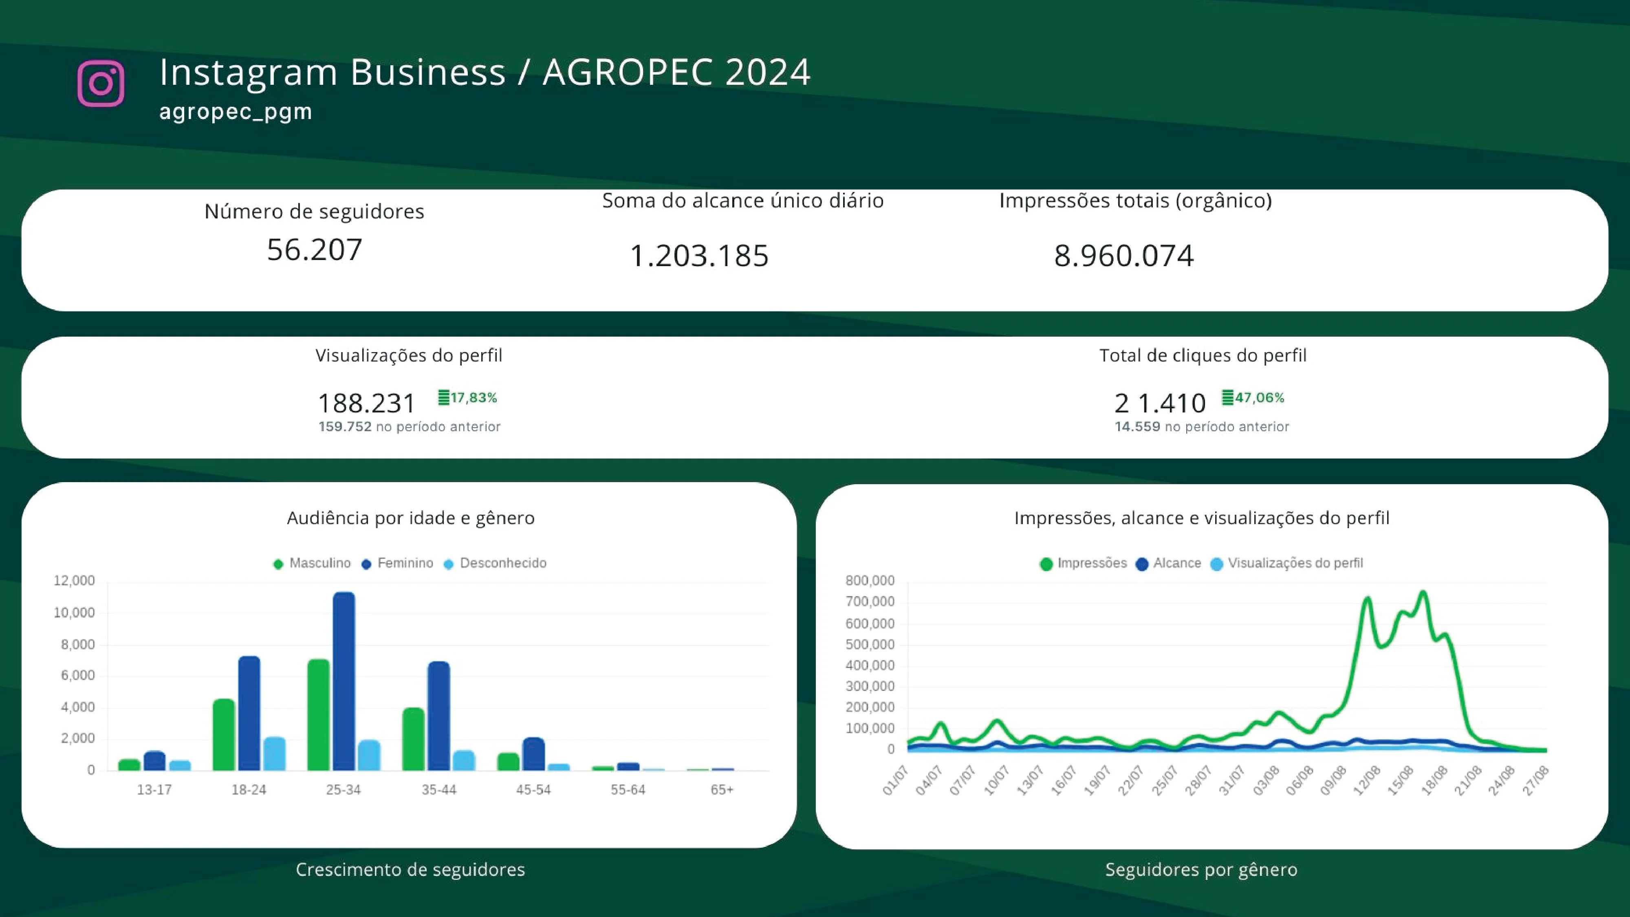Image resolution: width=1630 pixels, height=917 pixels.
Task: Click the impressions line peak near 15/08
Action: 1423,593
